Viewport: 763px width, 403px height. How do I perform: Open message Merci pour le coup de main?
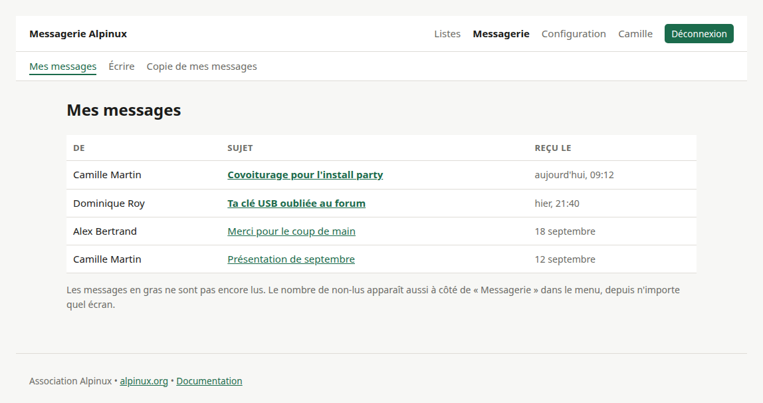[x=291, y=231]
